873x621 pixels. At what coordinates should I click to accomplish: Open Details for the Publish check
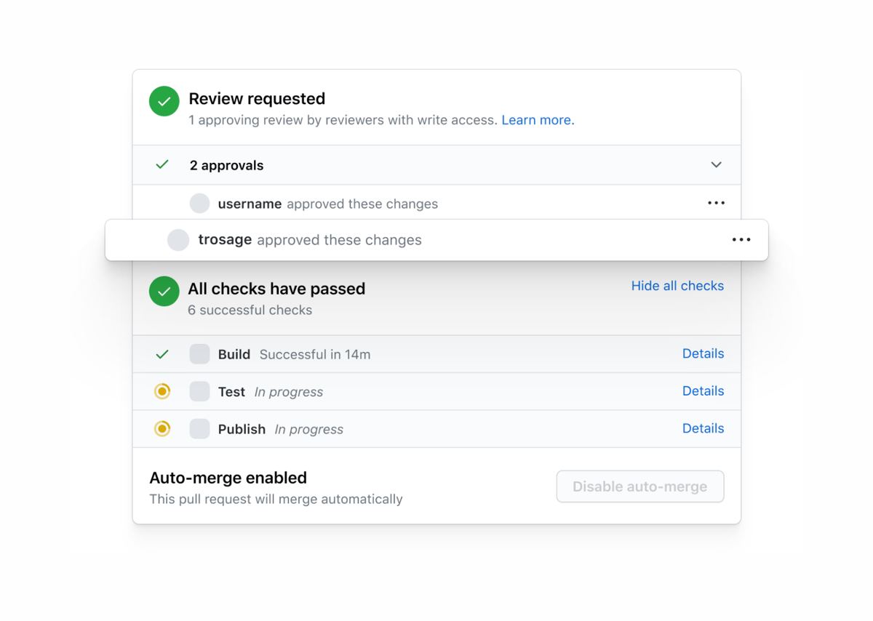point(703,428)
